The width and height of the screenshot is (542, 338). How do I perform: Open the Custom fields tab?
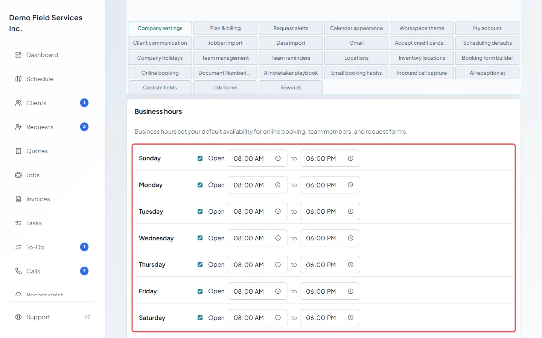point(160,88)
